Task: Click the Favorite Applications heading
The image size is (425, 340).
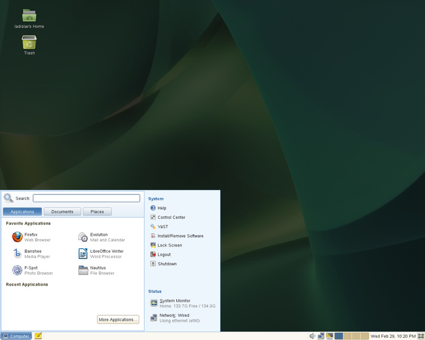Action: tap(28, 223)
